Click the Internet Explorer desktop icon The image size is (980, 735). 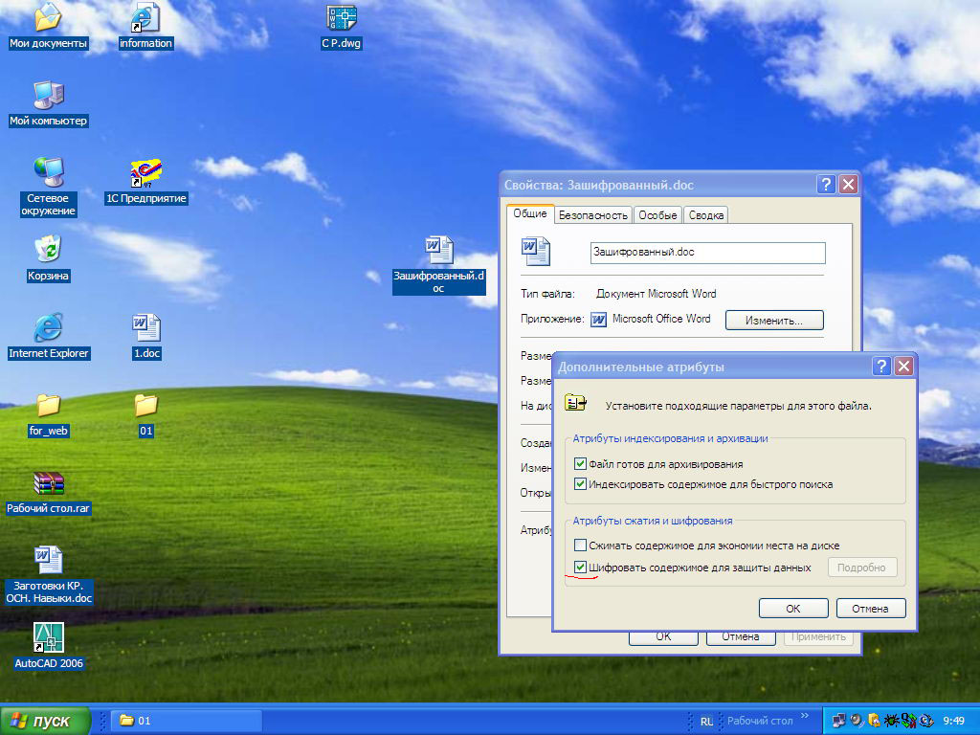[48, 328]
